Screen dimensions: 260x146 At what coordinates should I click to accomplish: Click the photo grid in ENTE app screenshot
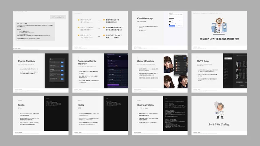coord(241,70)
